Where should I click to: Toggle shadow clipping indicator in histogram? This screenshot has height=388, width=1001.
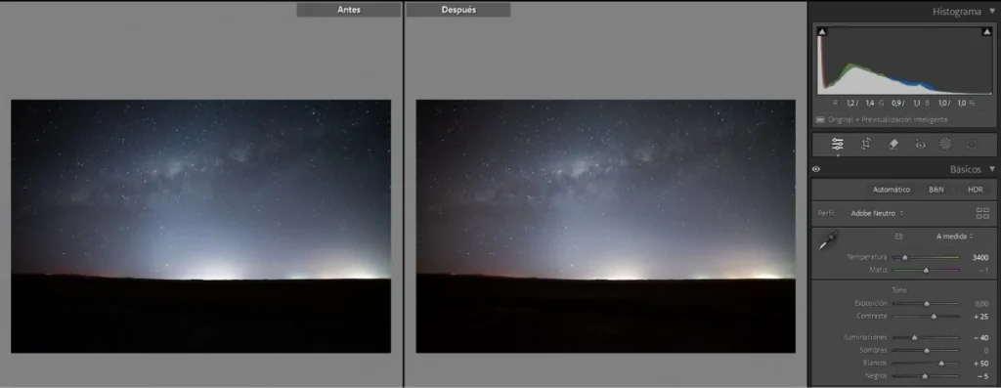pos(822,32)
